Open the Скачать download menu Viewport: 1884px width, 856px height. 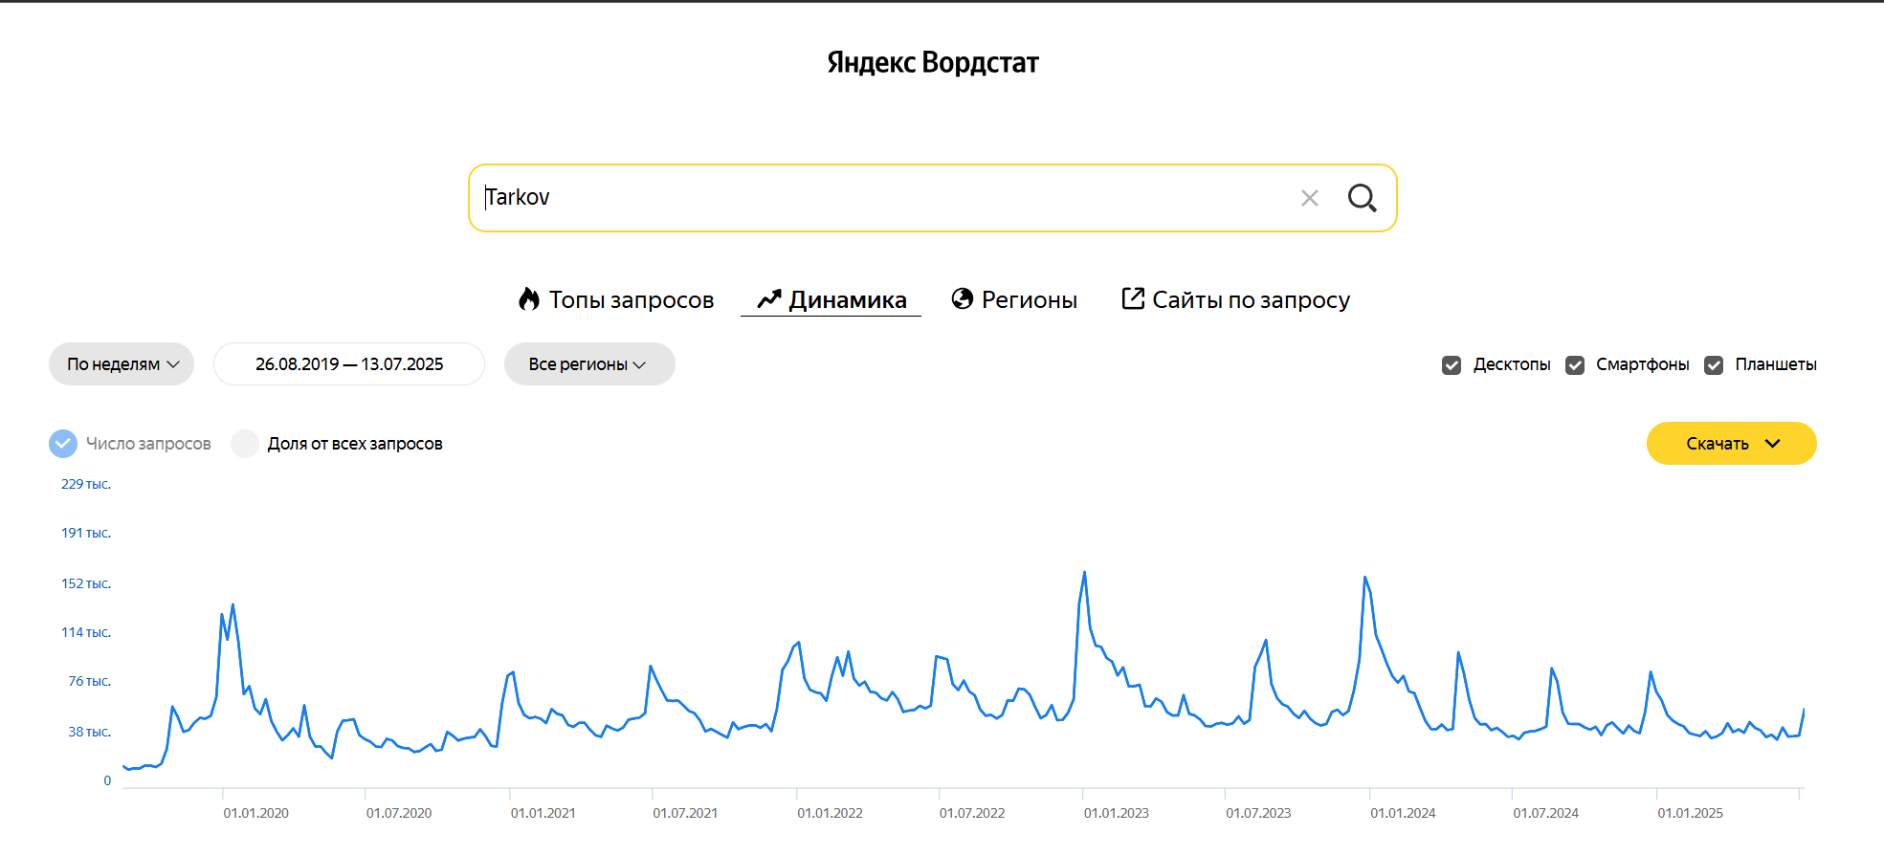(x=1732, y=444)
